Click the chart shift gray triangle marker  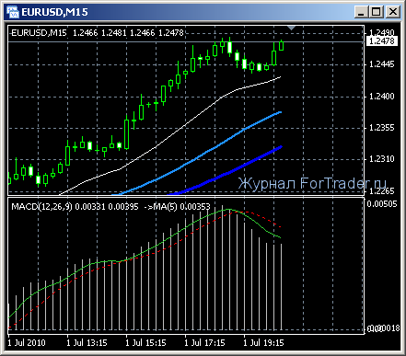(291, 29)
